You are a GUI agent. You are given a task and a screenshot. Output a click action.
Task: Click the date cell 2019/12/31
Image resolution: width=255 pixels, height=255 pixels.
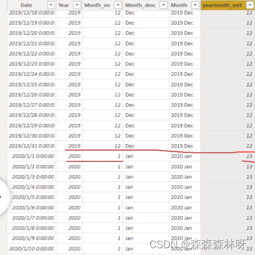(x=32, y=146)
